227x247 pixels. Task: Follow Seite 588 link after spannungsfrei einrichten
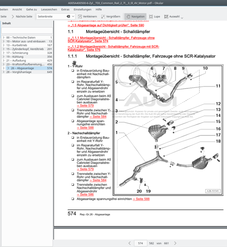pyautogui.click(x=141, y=199)
